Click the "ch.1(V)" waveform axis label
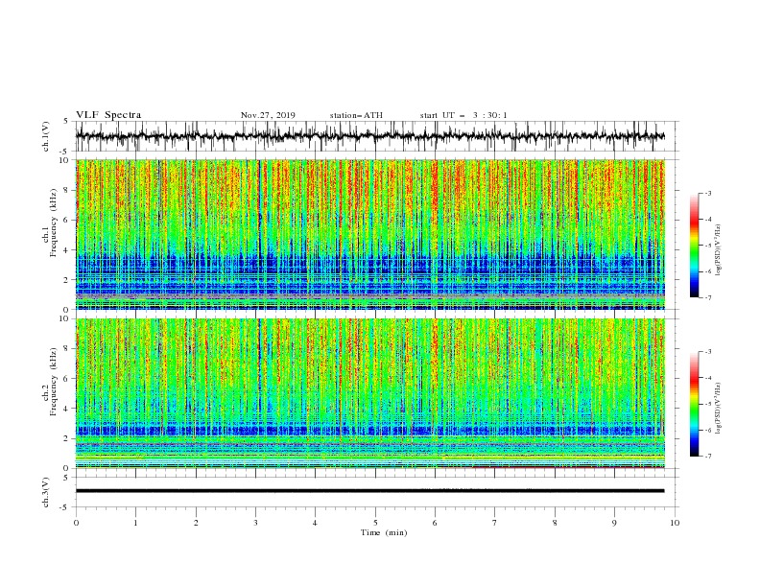The image size is (760, 587). 46,136
